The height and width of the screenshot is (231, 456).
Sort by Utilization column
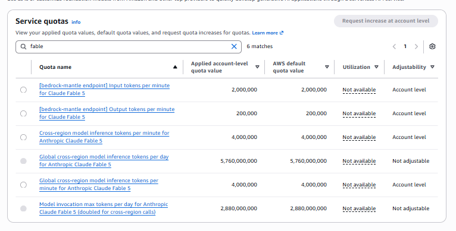click(x=376, y=67)
